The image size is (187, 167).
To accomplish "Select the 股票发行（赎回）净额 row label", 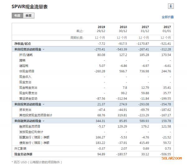I will point(34,137).
